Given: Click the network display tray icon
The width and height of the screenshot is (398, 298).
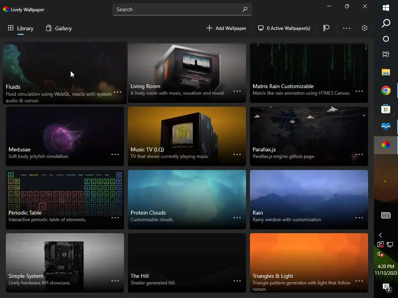Looking at the screenshot, I should tap(390, 244).
